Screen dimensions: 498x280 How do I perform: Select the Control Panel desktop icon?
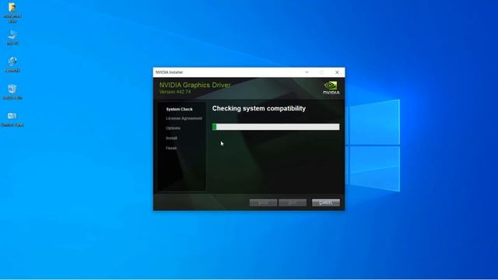pos(12,119)
